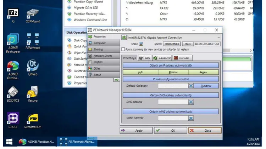Viewport: 266px width, 149px height.
Task: Switch to AOMEI Partition Assistant taskbar item
Action: pos(36,142)
